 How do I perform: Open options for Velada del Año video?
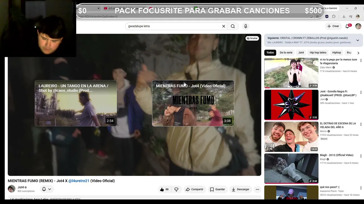[x=361, y=124]
